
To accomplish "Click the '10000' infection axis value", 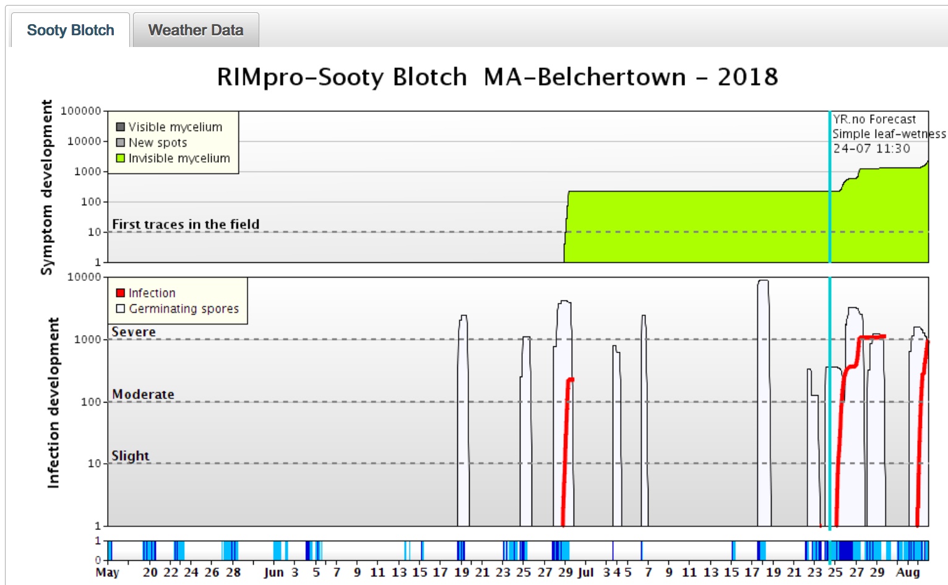I will [84, 277].
